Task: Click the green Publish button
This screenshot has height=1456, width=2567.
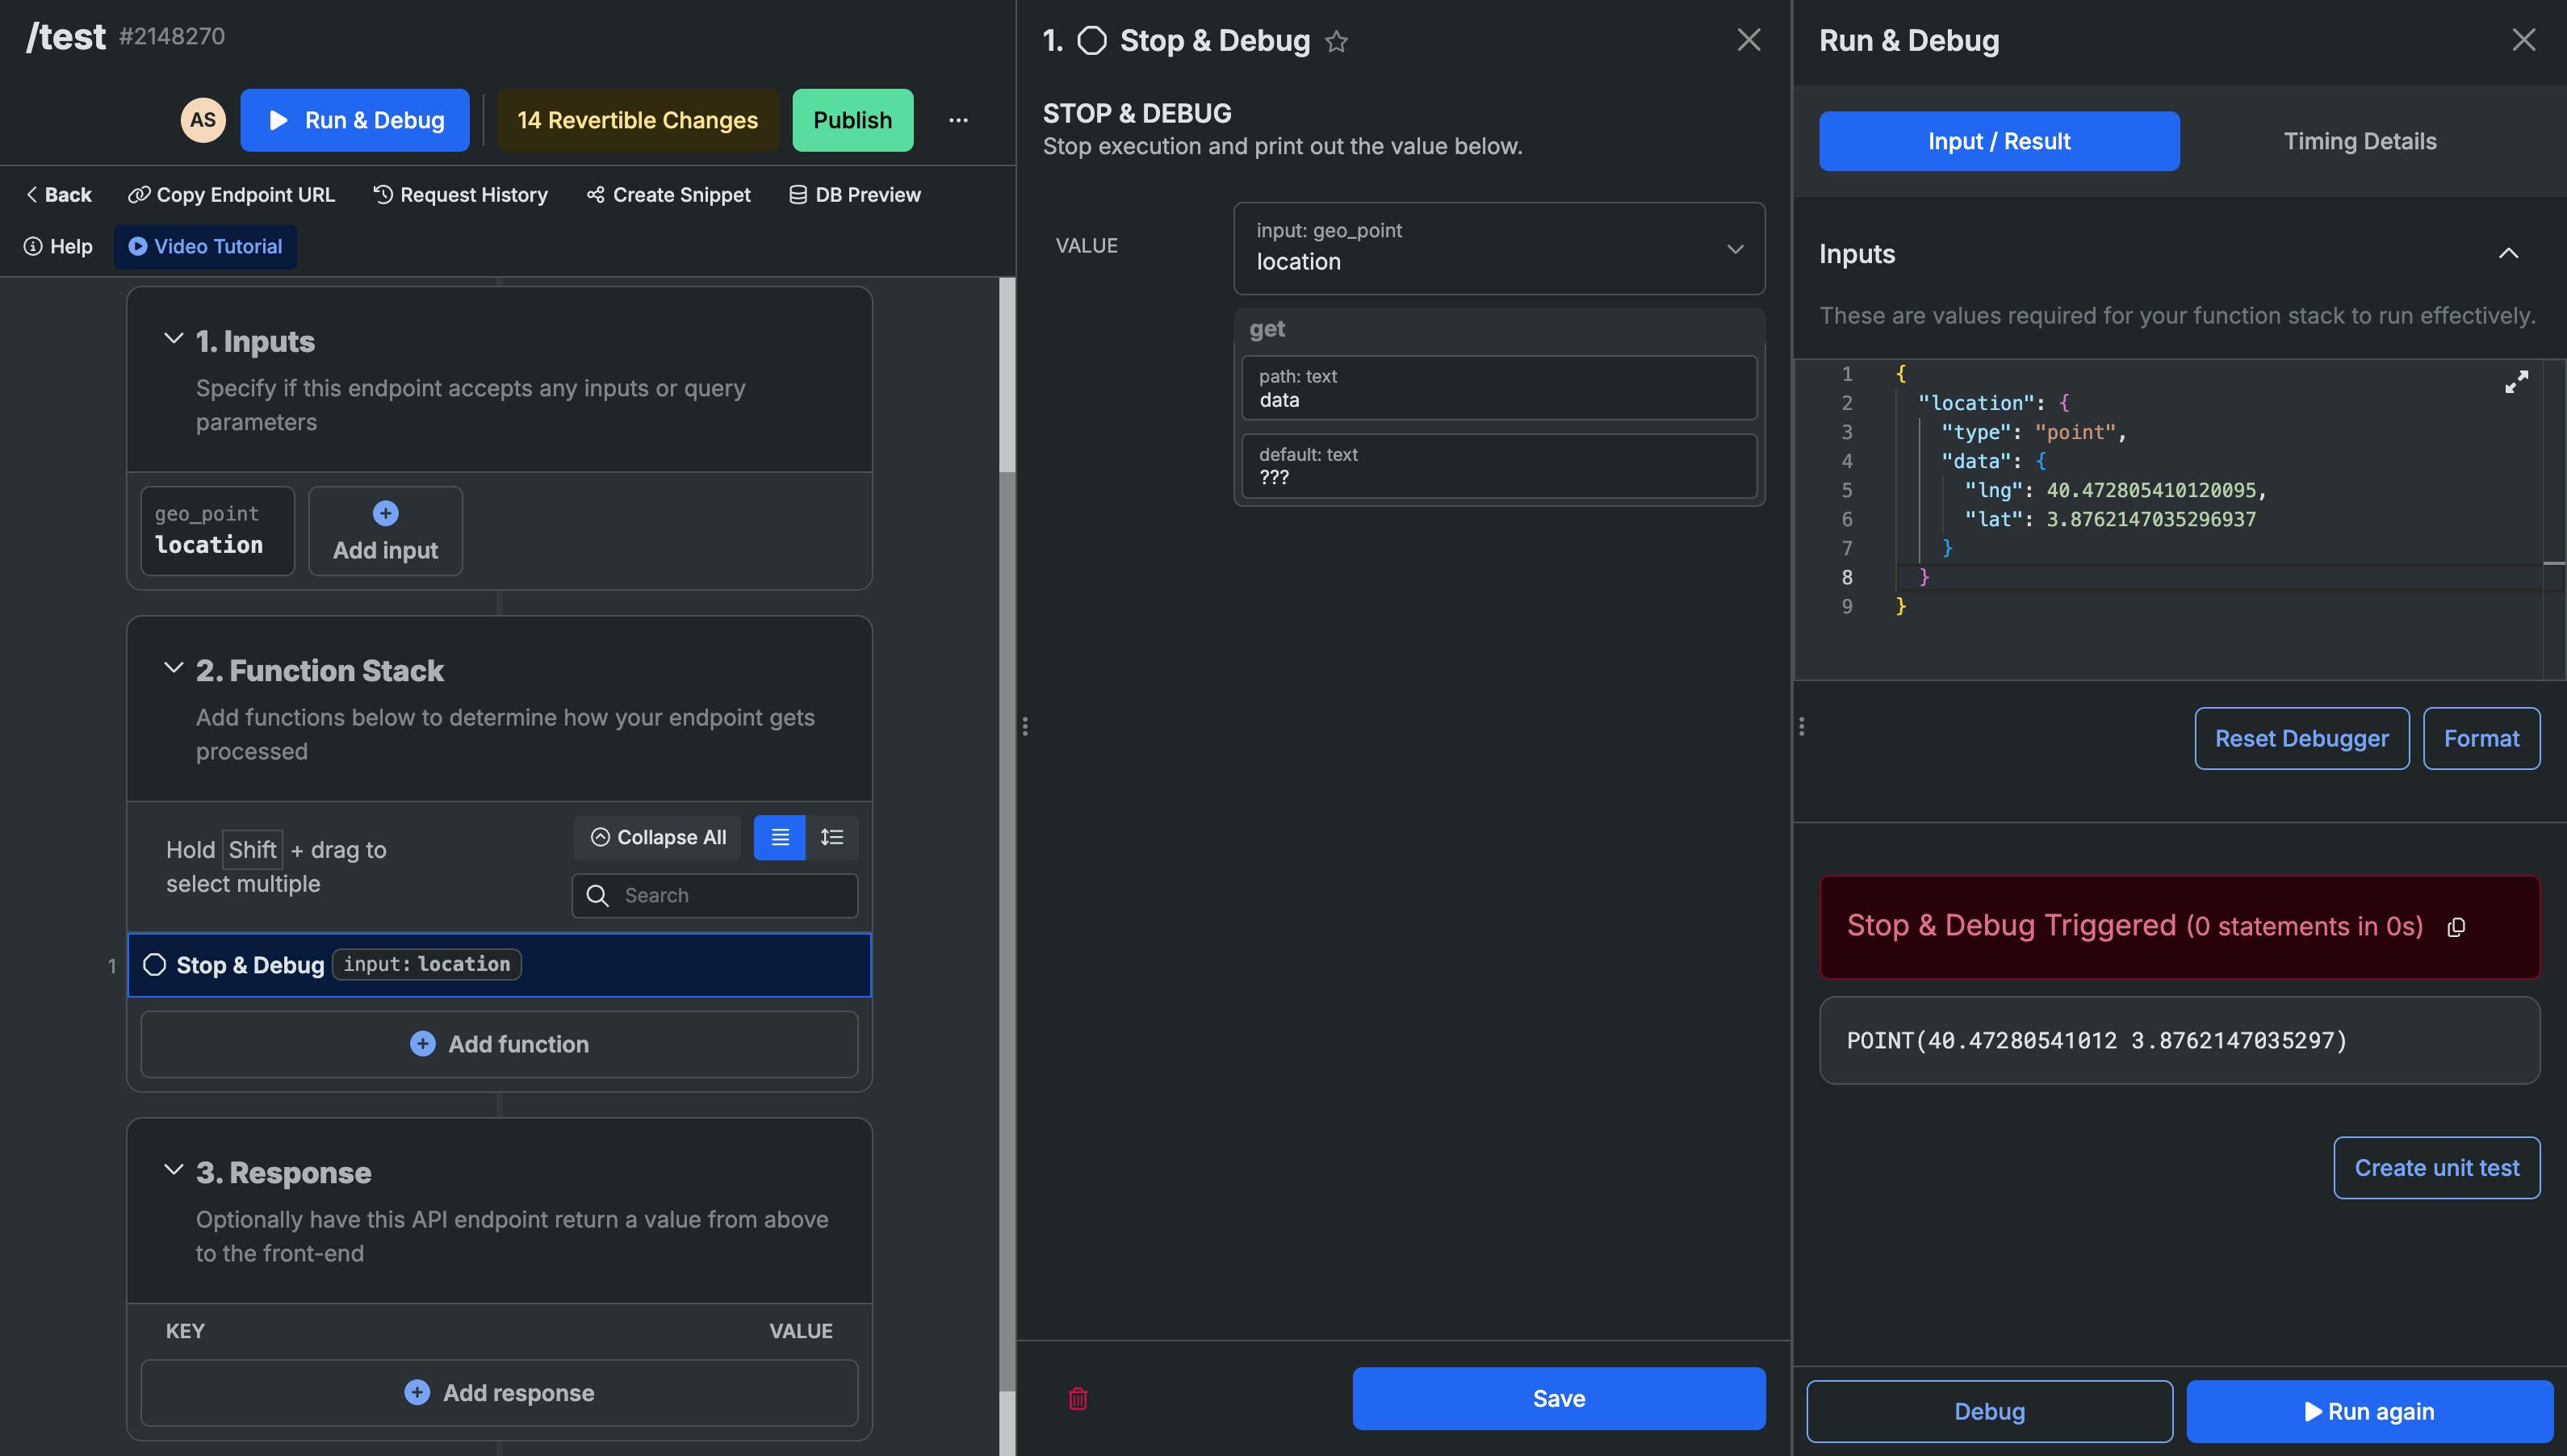Action: pos(852,120)
